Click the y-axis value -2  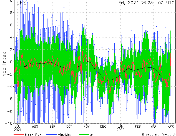pyautogui.click(x=10, y=74)
